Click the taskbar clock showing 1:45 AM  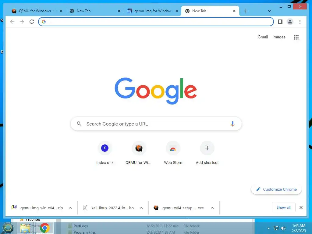click(x=299, y=228)
